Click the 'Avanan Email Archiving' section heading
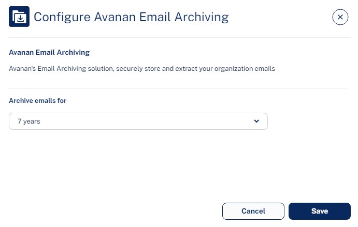Image resolution: width=358 pixels, height=227 pixels. [x=49, y=52]
